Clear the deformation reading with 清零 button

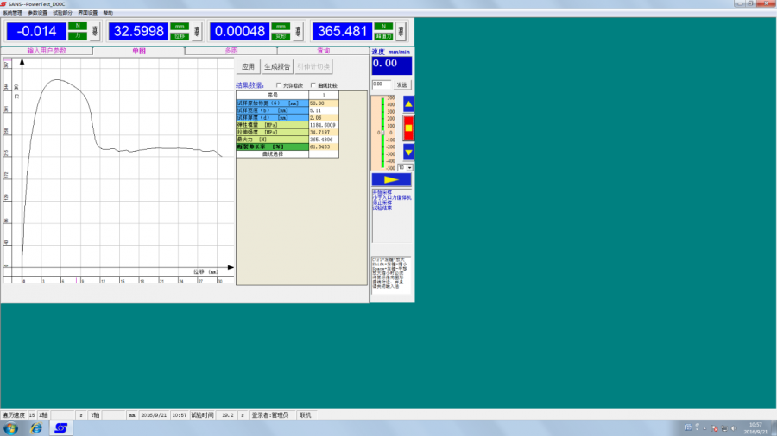[x=298, y=31]
